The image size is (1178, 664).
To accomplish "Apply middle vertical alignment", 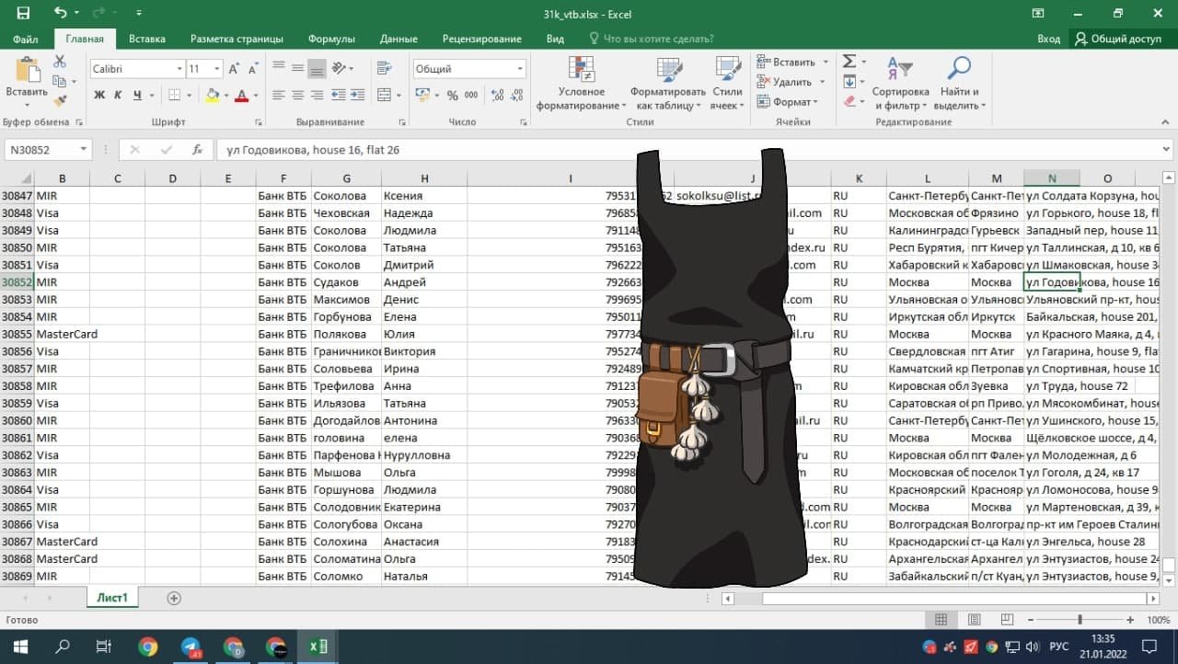I will click(x=297, y=68).
